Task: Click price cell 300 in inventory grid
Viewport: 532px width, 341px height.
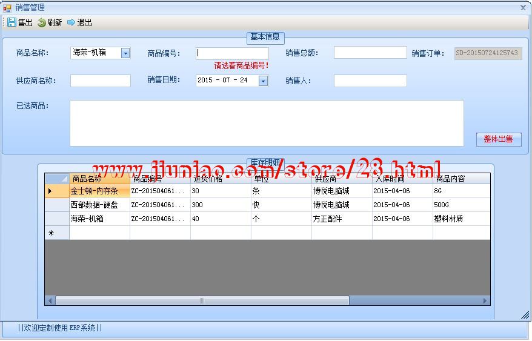Action: 221,205
